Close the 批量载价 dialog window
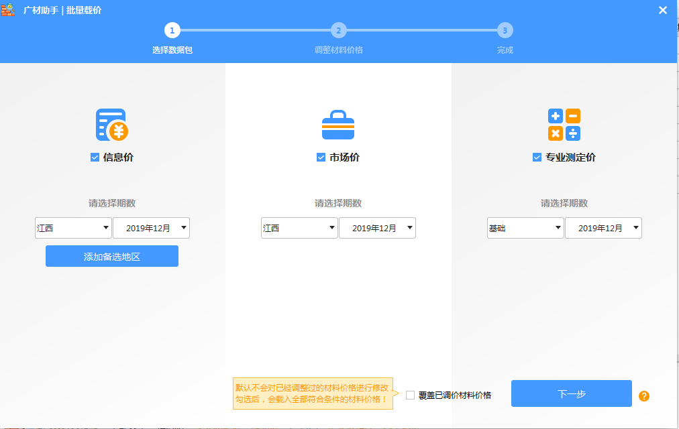This screenshot has height=429, width=679. (x=663, y=10)
